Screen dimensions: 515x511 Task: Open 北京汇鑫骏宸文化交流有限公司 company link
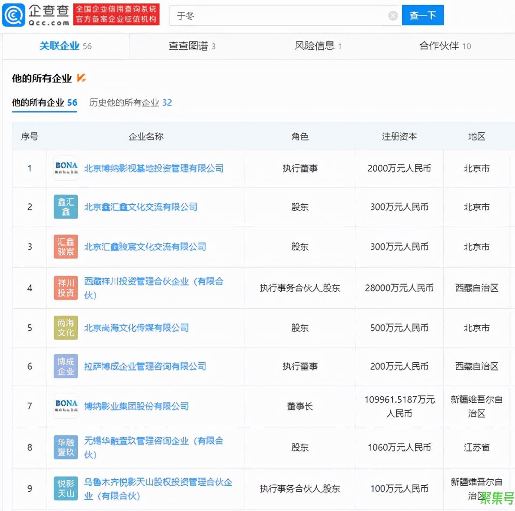[145, 247]
